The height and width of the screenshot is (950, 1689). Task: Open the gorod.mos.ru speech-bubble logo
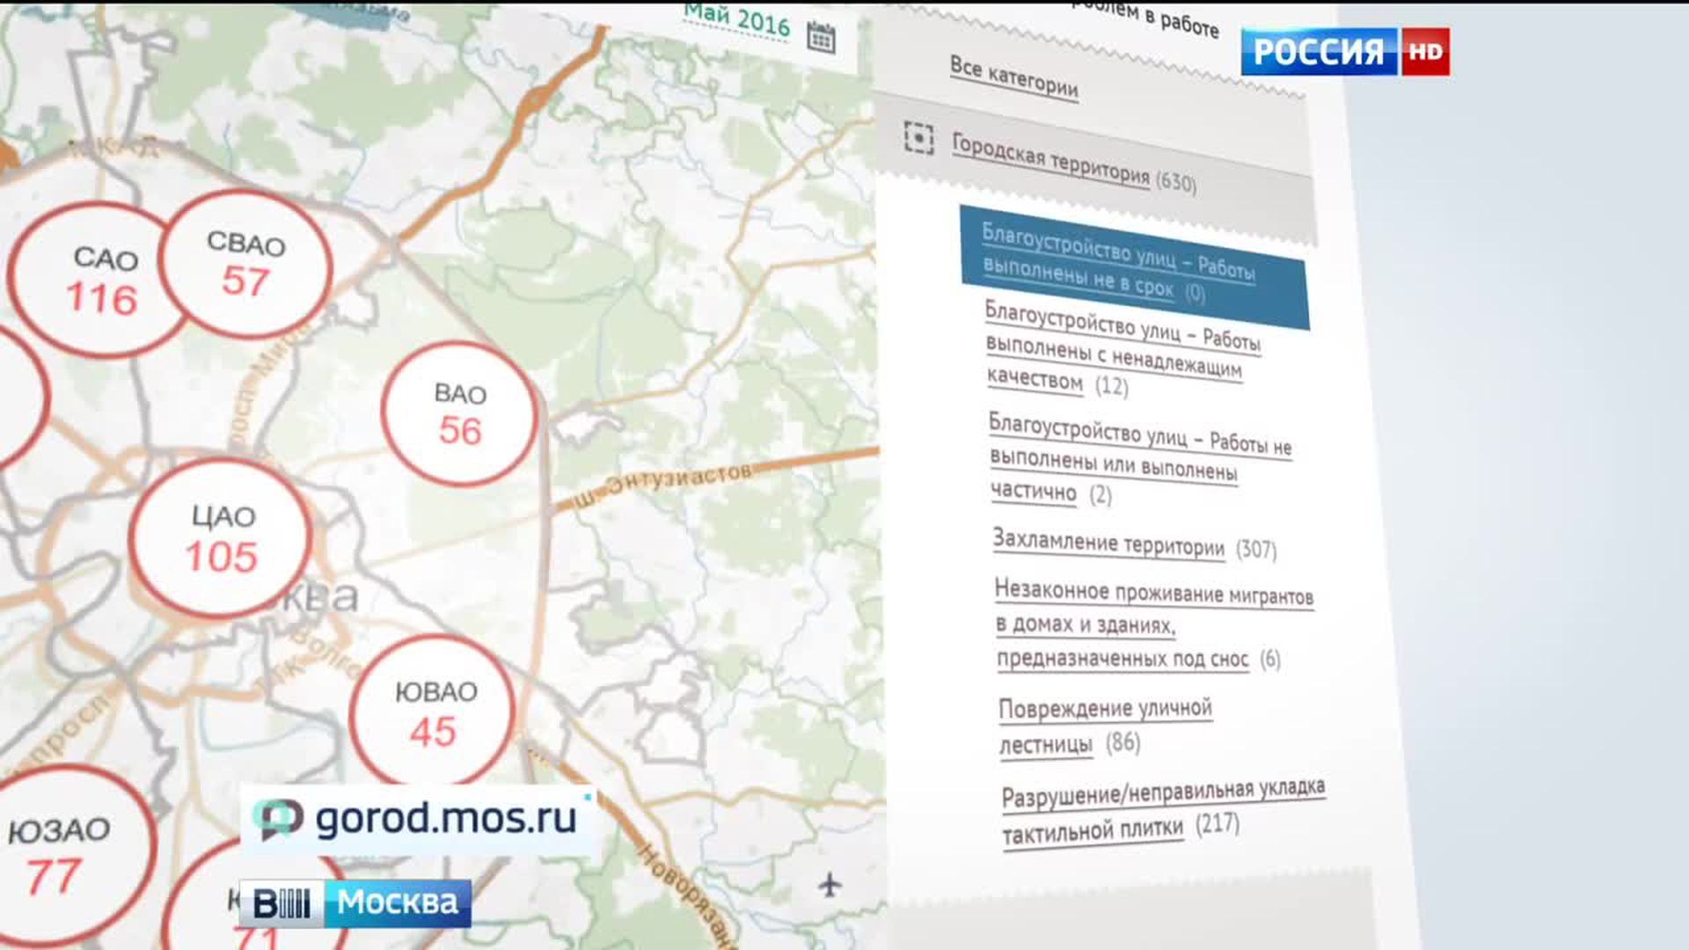point(279,820)
